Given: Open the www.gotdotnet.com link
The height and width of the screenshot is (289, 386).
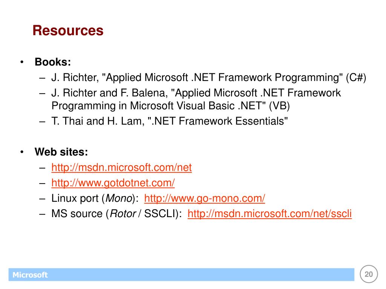Looking at the screenshot, I should [x=113, y=183].
